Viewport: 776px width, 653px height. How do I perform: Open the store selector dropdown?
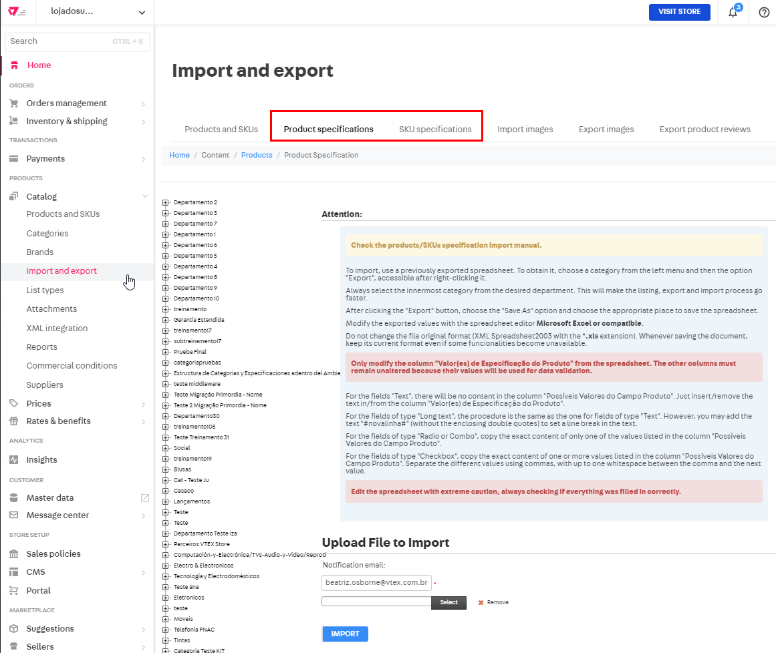pos(94,12)
